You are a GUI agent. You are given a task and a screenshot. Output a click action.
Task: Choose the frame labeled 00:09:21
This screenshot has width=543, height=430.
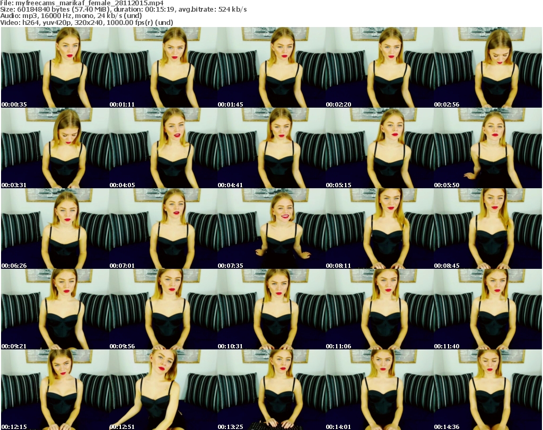[55, 309]
